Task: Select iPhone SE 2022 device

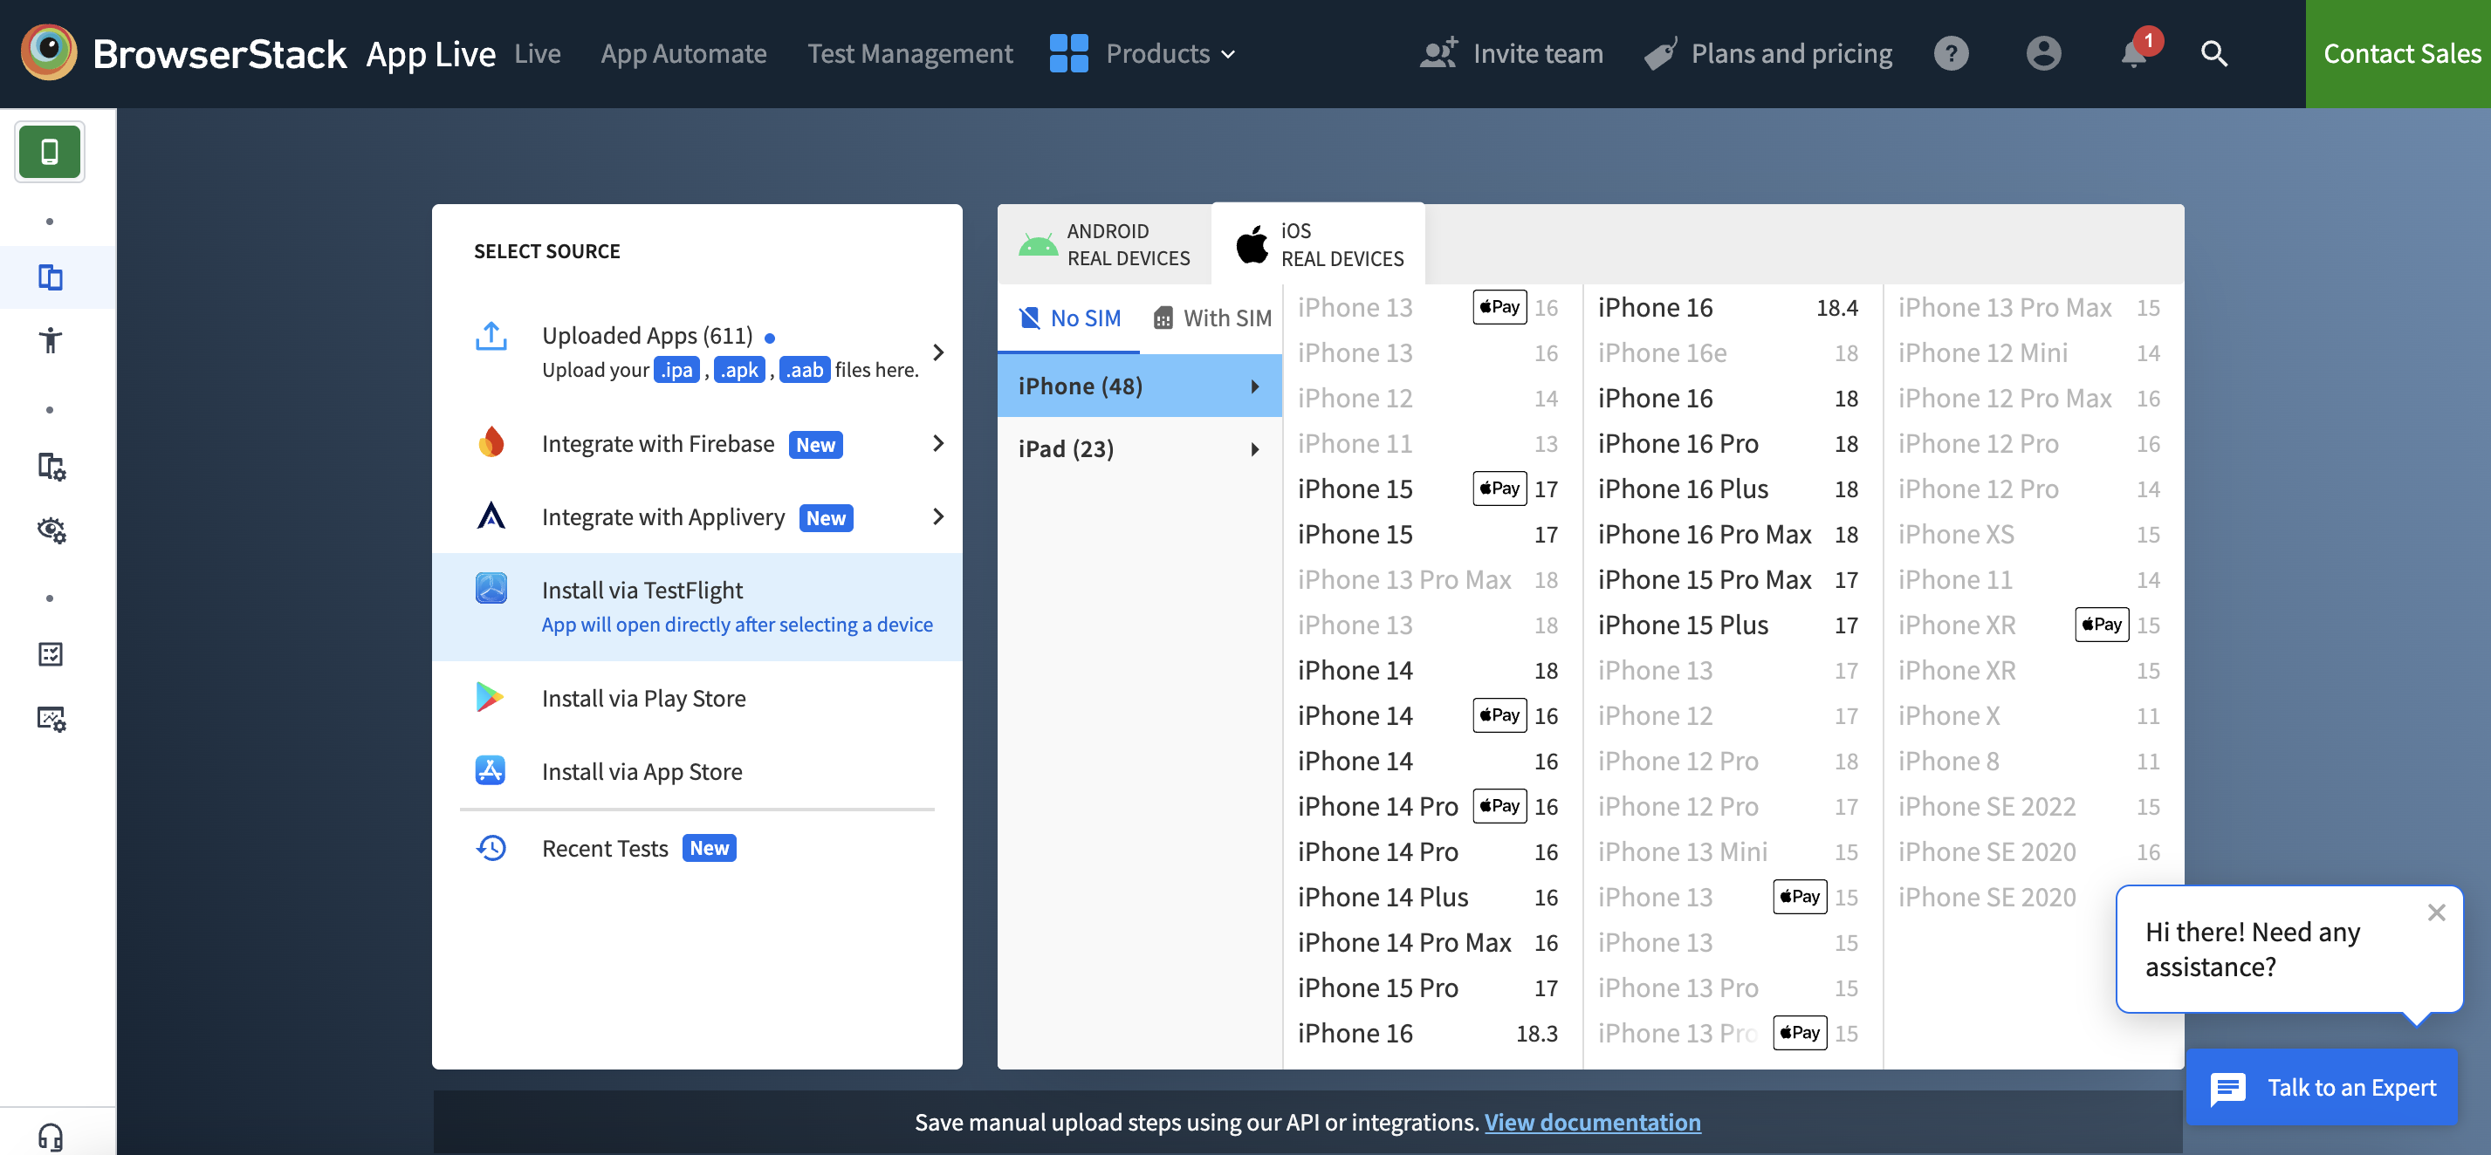Action: (x=2028, y=806)
